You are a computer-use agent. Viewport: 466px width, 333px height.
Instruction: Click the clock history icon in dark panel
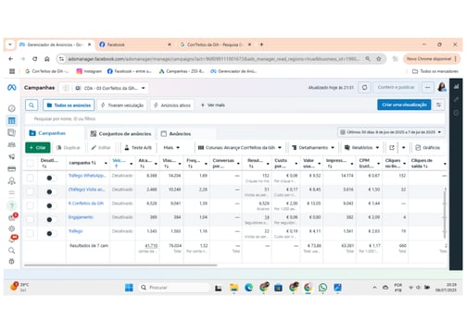[x=456, y=113]
